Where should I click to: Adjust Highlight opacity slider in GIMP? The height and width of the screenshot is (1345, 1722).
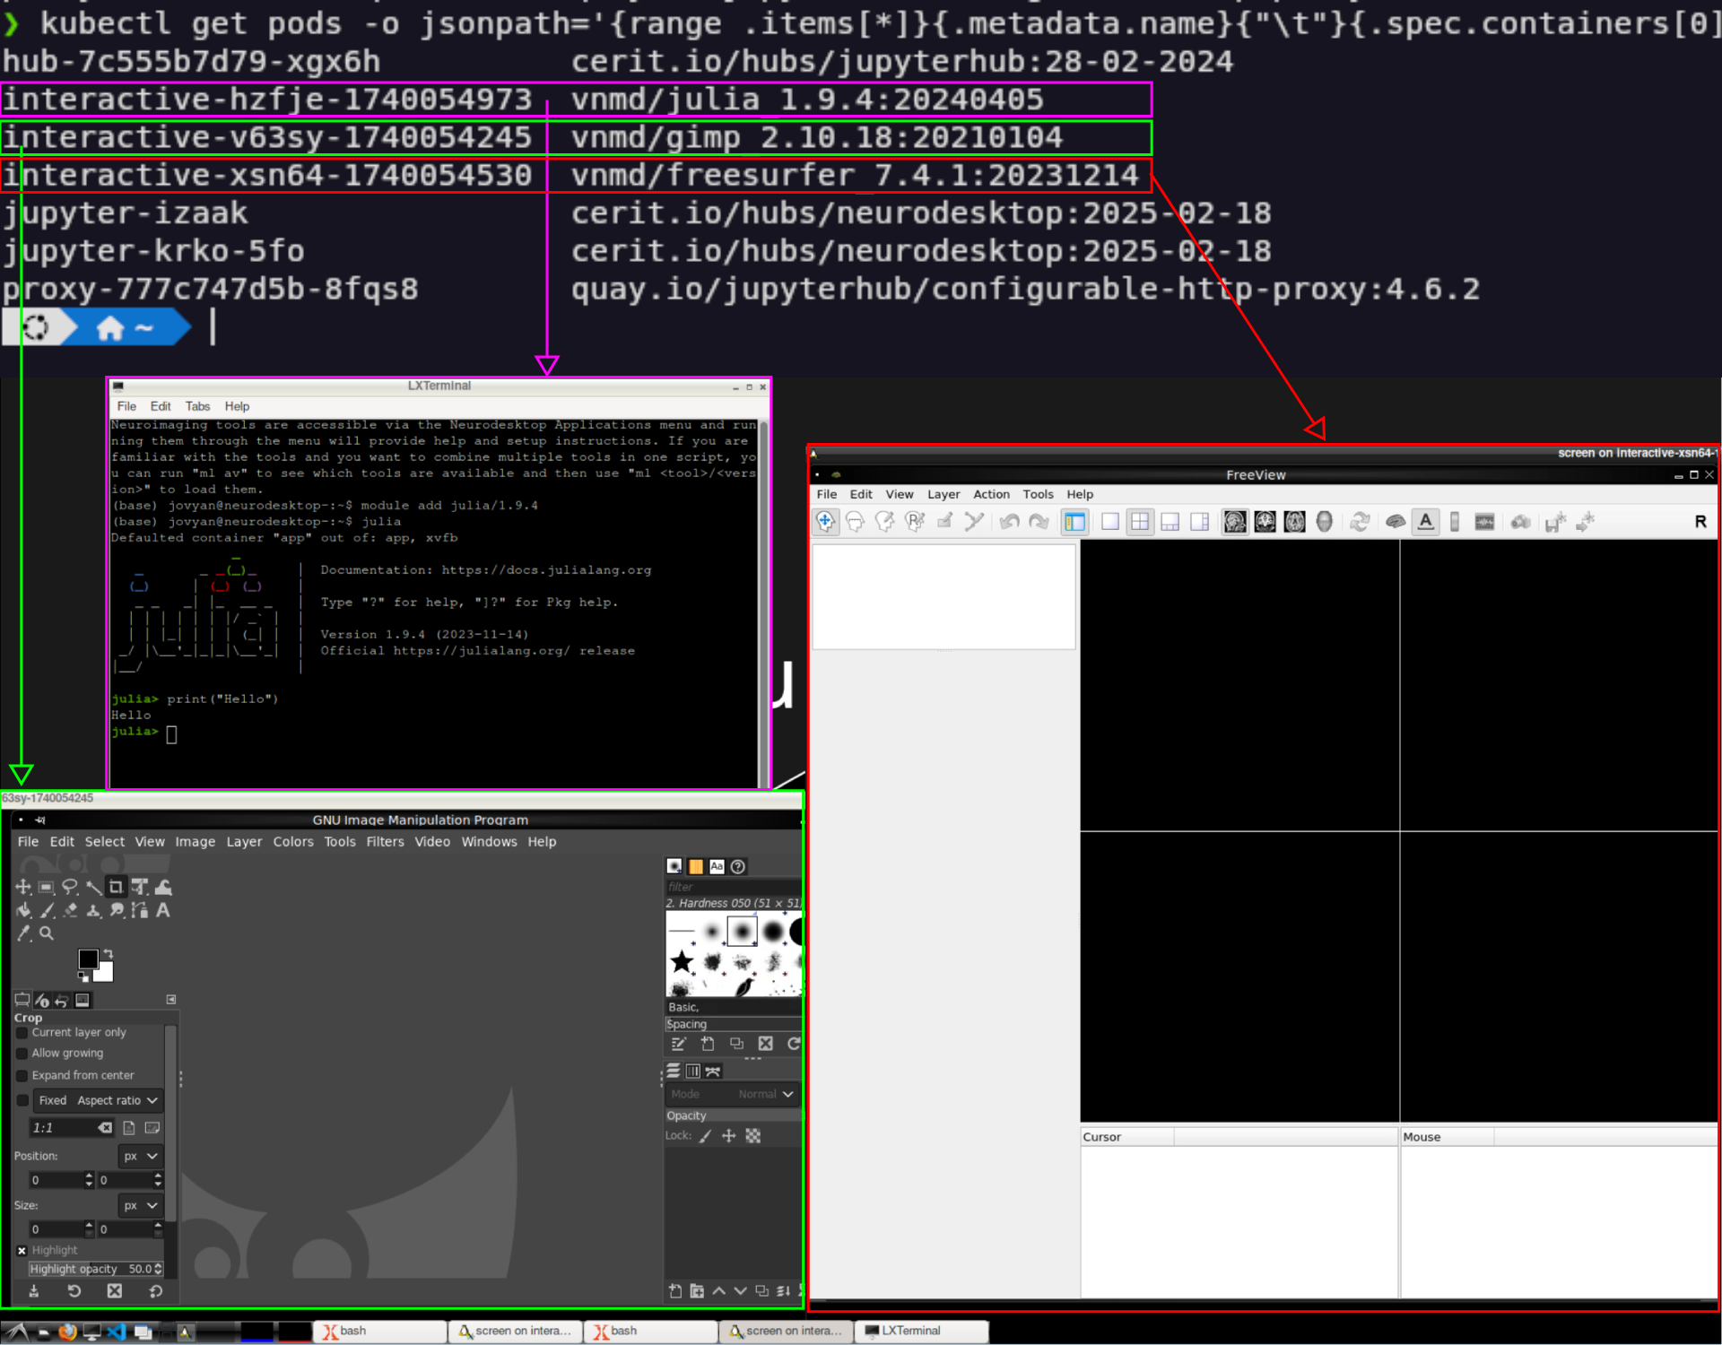coord(91,1268)
